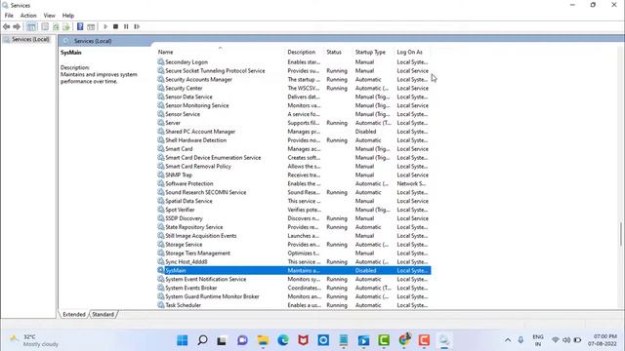Image resolution: width=625 pixels, height=351 pixels.
Task: Open Task View on the taskbar
Action: pyautogui.click(x=222, y=340)
